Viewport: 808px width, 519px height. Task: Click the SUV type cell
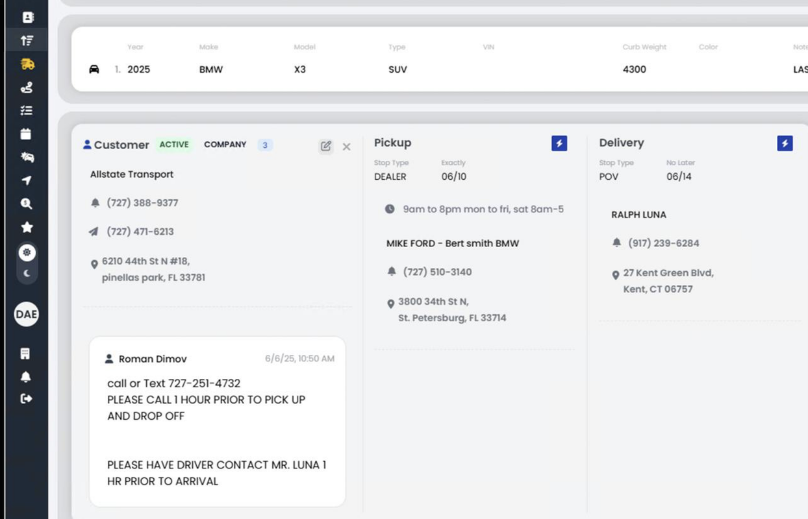point(398,69)
